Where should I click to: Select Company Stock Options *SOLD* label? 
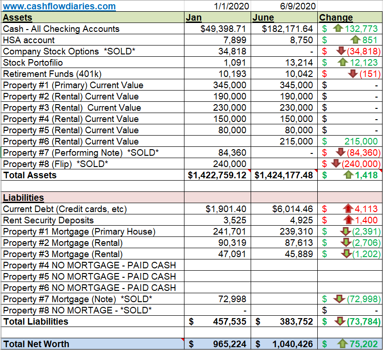pos(69,51)
